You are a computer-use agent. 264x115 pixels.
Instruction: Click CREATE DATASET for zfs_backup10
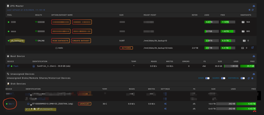coord(81,41)
